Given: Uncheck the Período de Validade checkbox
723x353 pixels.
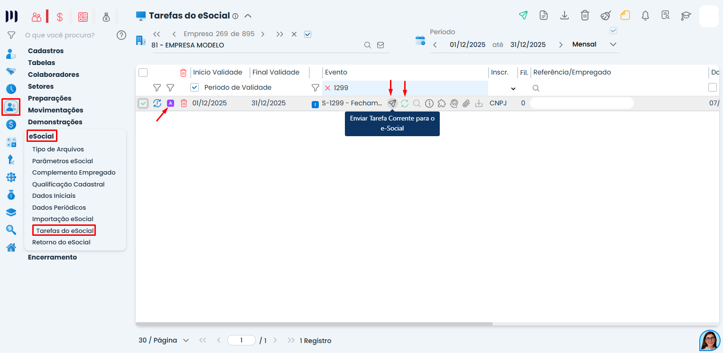Looking at the screenshot, I should [x=195, y=87].
